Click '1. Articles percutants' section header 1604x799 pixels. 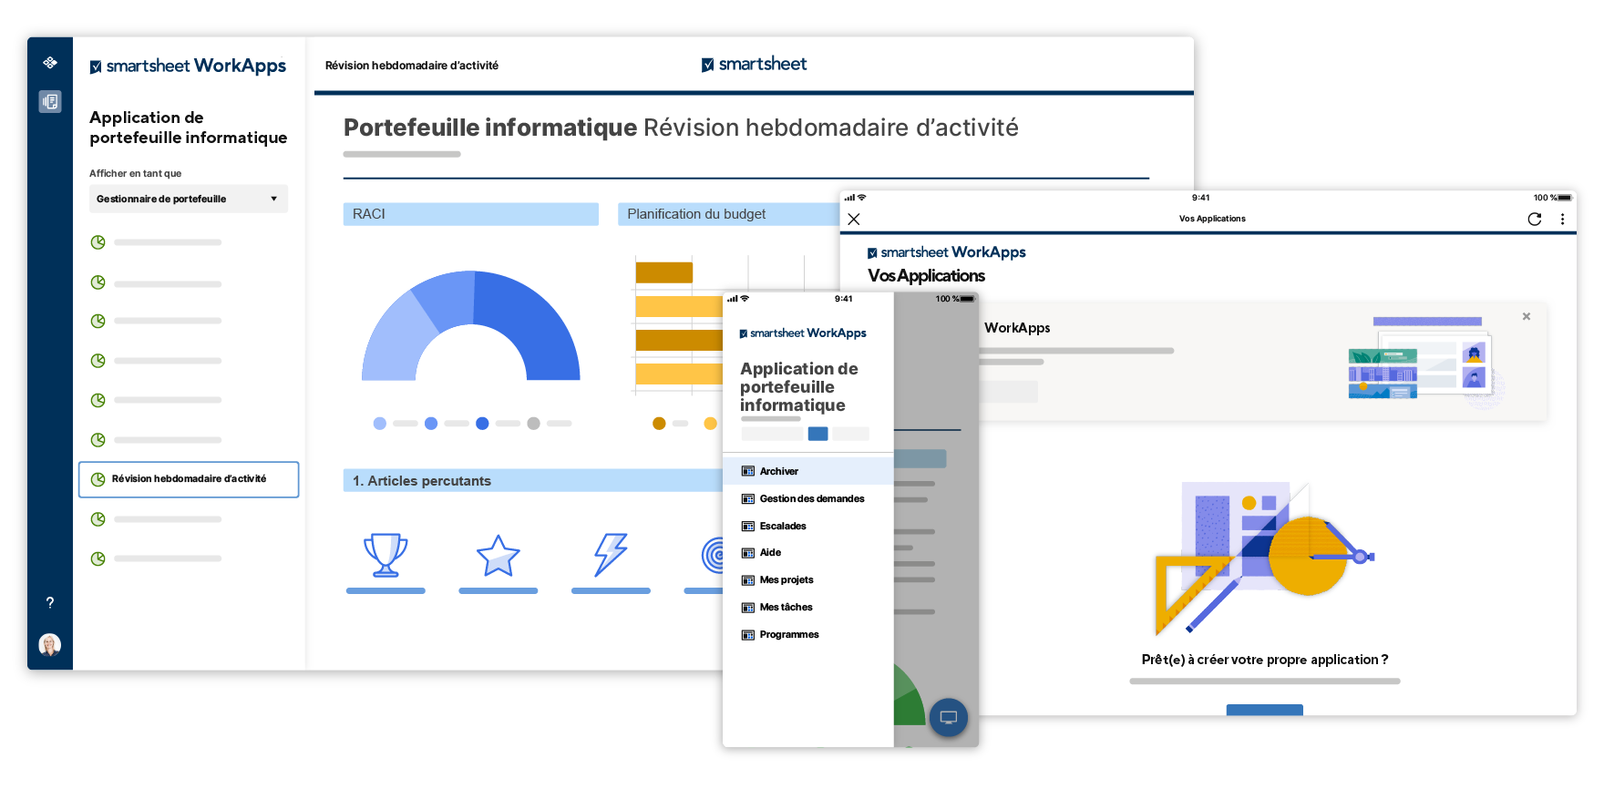[533, 481]
